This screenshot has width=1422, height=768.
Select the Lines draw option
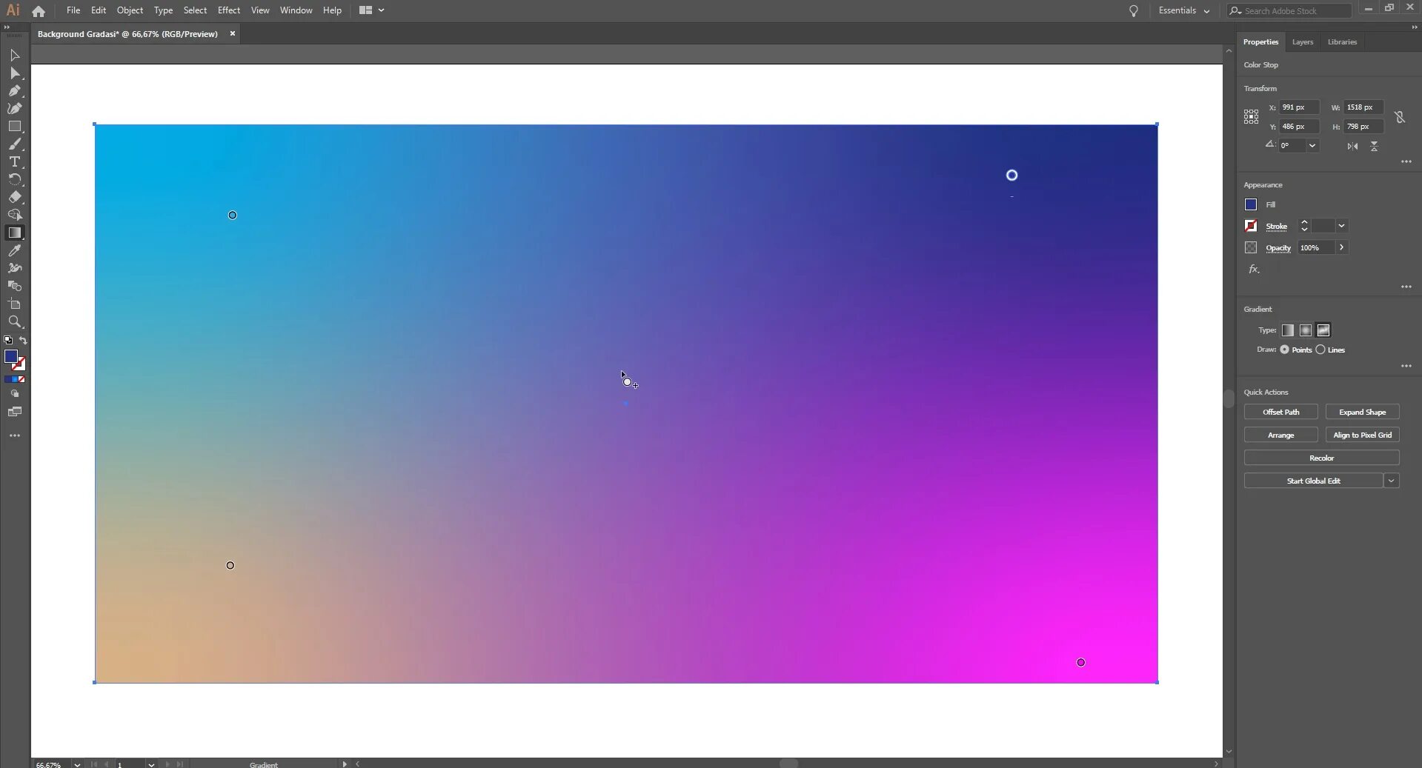tap(1320, 350)
